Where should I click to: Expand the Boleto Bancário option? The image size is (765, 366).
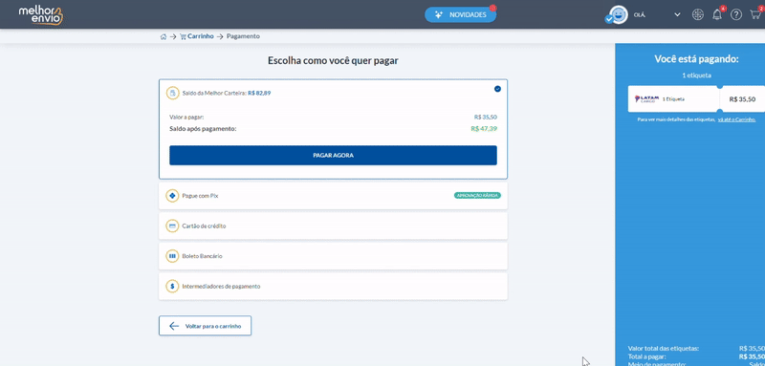coord(333,256)
